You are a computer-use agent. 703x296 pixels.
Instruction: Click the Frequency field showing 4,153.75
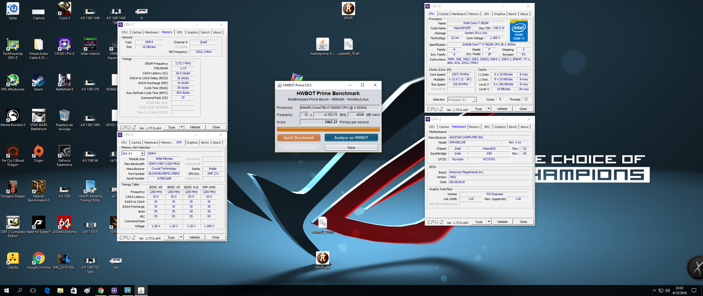tap(326, 115)
